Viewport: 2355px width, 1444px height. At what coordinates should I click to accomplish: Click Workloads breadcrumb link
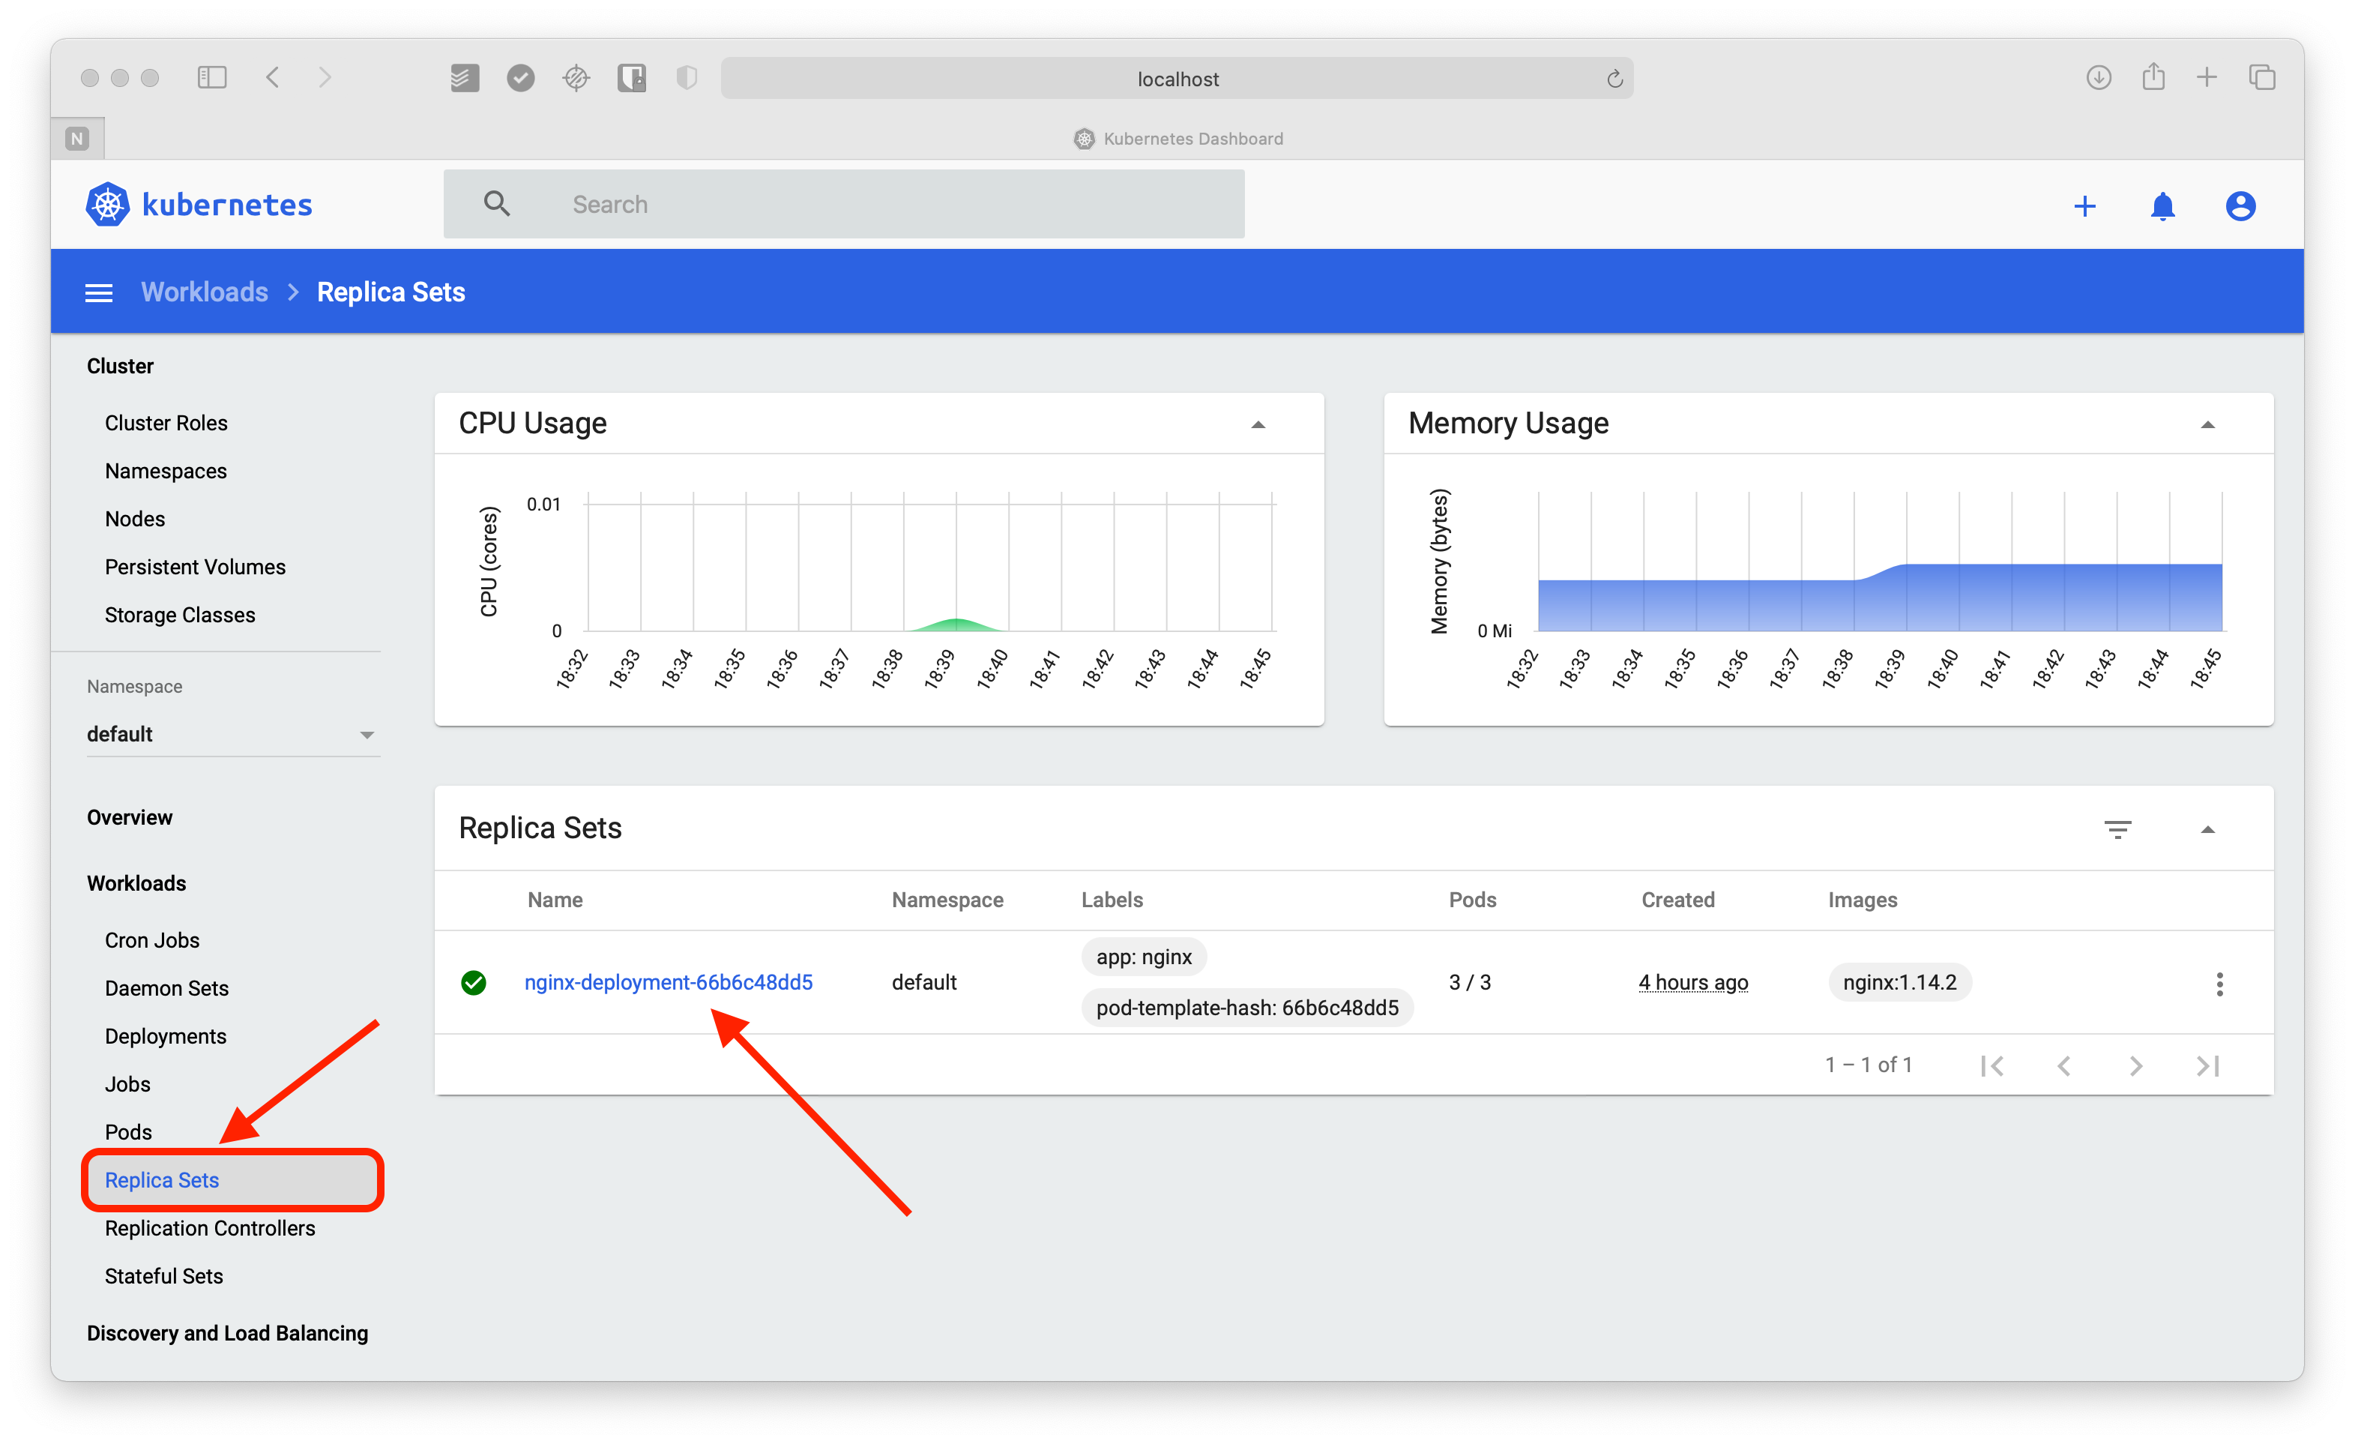click(204, 292)
